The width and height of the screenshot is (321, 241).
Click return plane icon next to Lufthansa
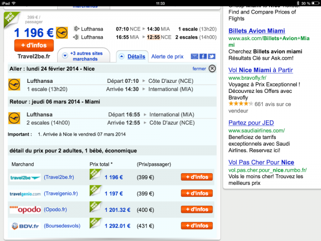pyautogui.click(x=76, y=37)
